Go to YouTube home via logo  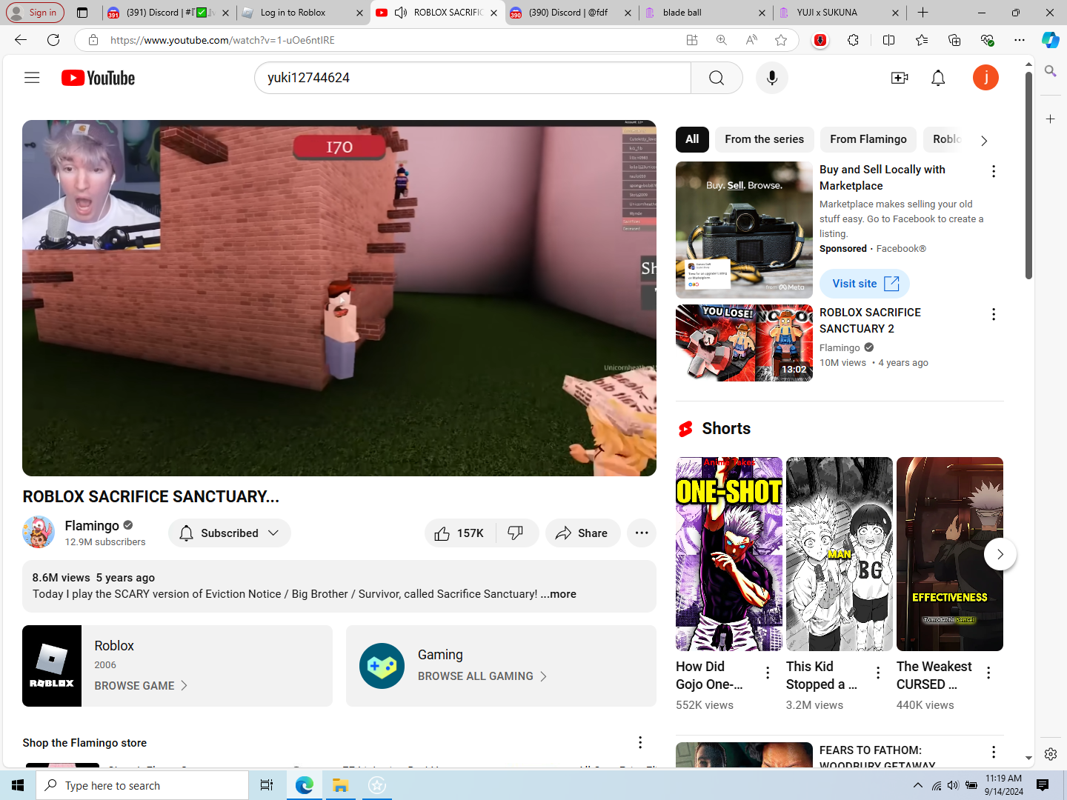pyautogui.click(x=98, y=78)
